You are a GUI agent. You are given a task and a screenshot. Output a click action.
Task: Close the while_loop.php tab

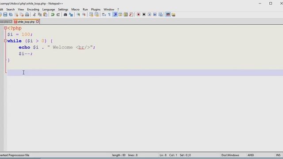point(37,22)
